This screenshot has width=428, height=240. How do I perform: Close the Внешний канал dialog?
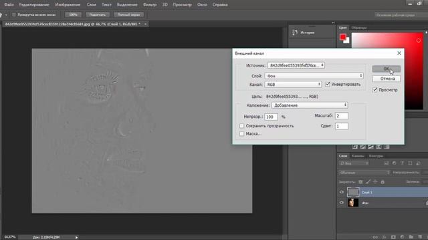tap(399, 53)
